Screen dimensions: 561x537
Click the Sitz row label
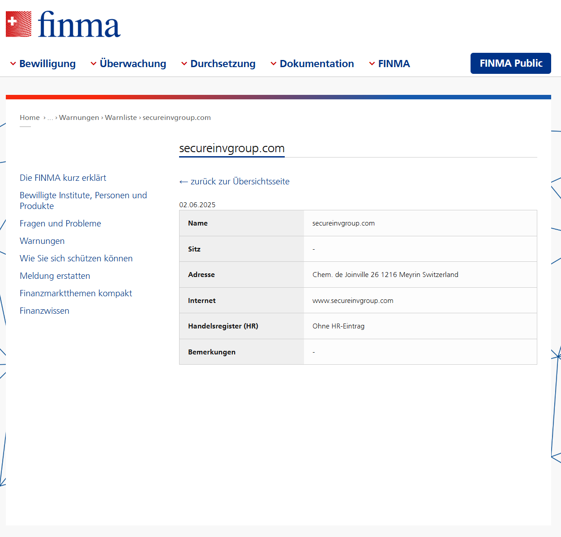point(194,249)
